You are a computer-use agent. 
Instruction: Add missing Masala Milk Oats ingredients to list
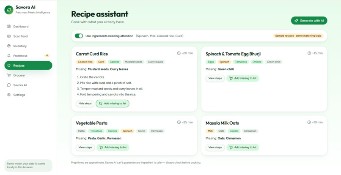243,148
